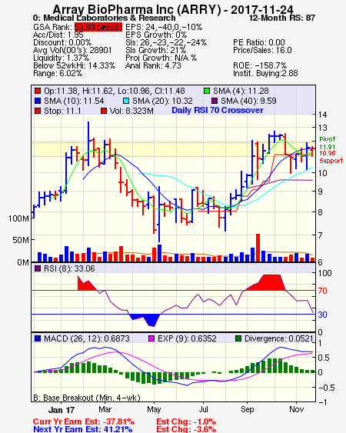The height and width of the screenshot is (433, 346).
Task: Click the Stop: 11.1 value
Action: point(62,111)
